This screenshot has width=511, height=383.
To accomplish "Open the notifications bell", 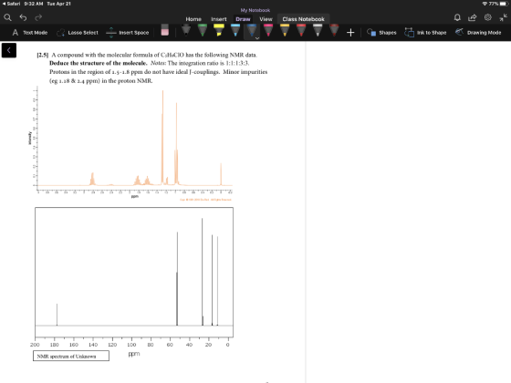I will tap(457, 17).
